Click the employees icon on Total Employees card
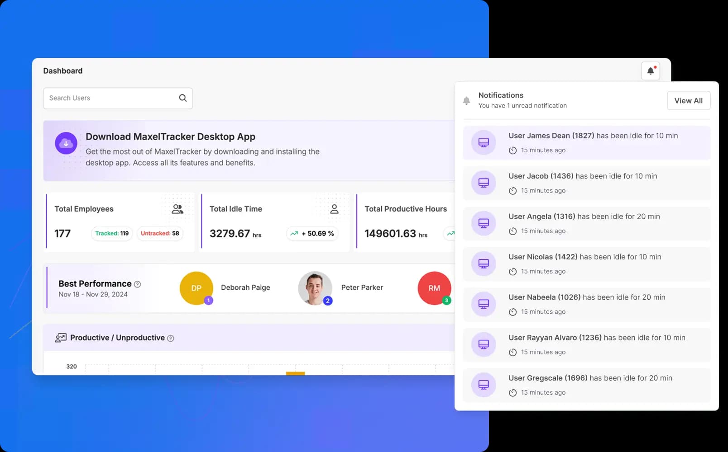Screen dimensions: 728x452 [x=177, y=208]
